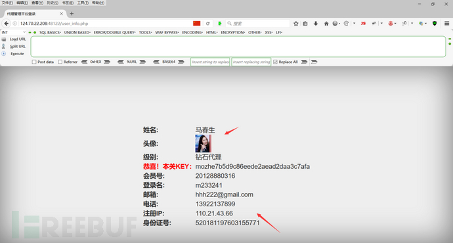Viewport: 453px width, 243px height.
Task: Click the gray globe extension icon
Action: [335, 24]
